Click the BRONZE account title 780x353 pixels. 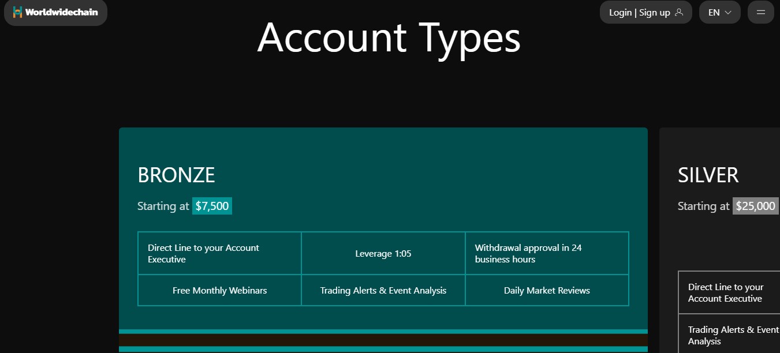176,175
